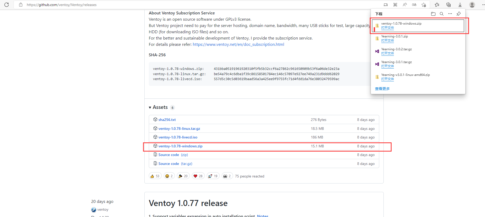Click the '18.5 MB' size of linux.tar.gz

[x=318, y=129]
